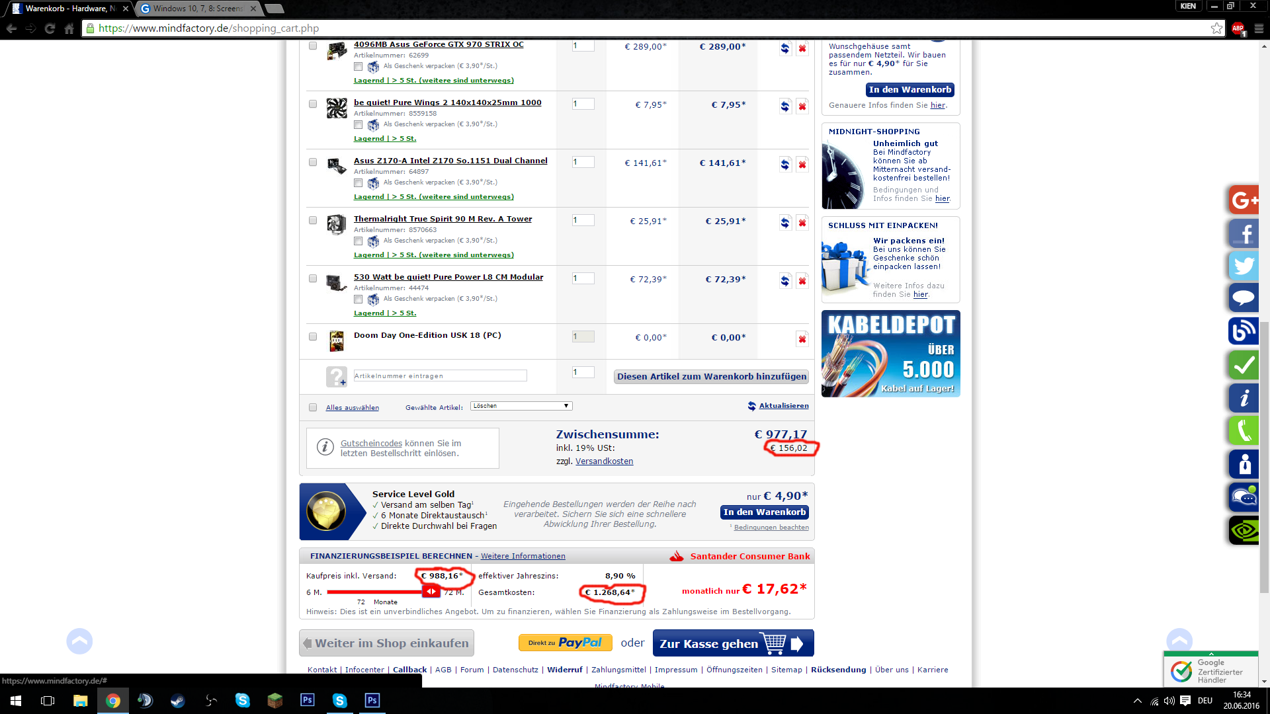1270x714 pixels.
Task: Open the info sidebar icon
Action: 1244,398
